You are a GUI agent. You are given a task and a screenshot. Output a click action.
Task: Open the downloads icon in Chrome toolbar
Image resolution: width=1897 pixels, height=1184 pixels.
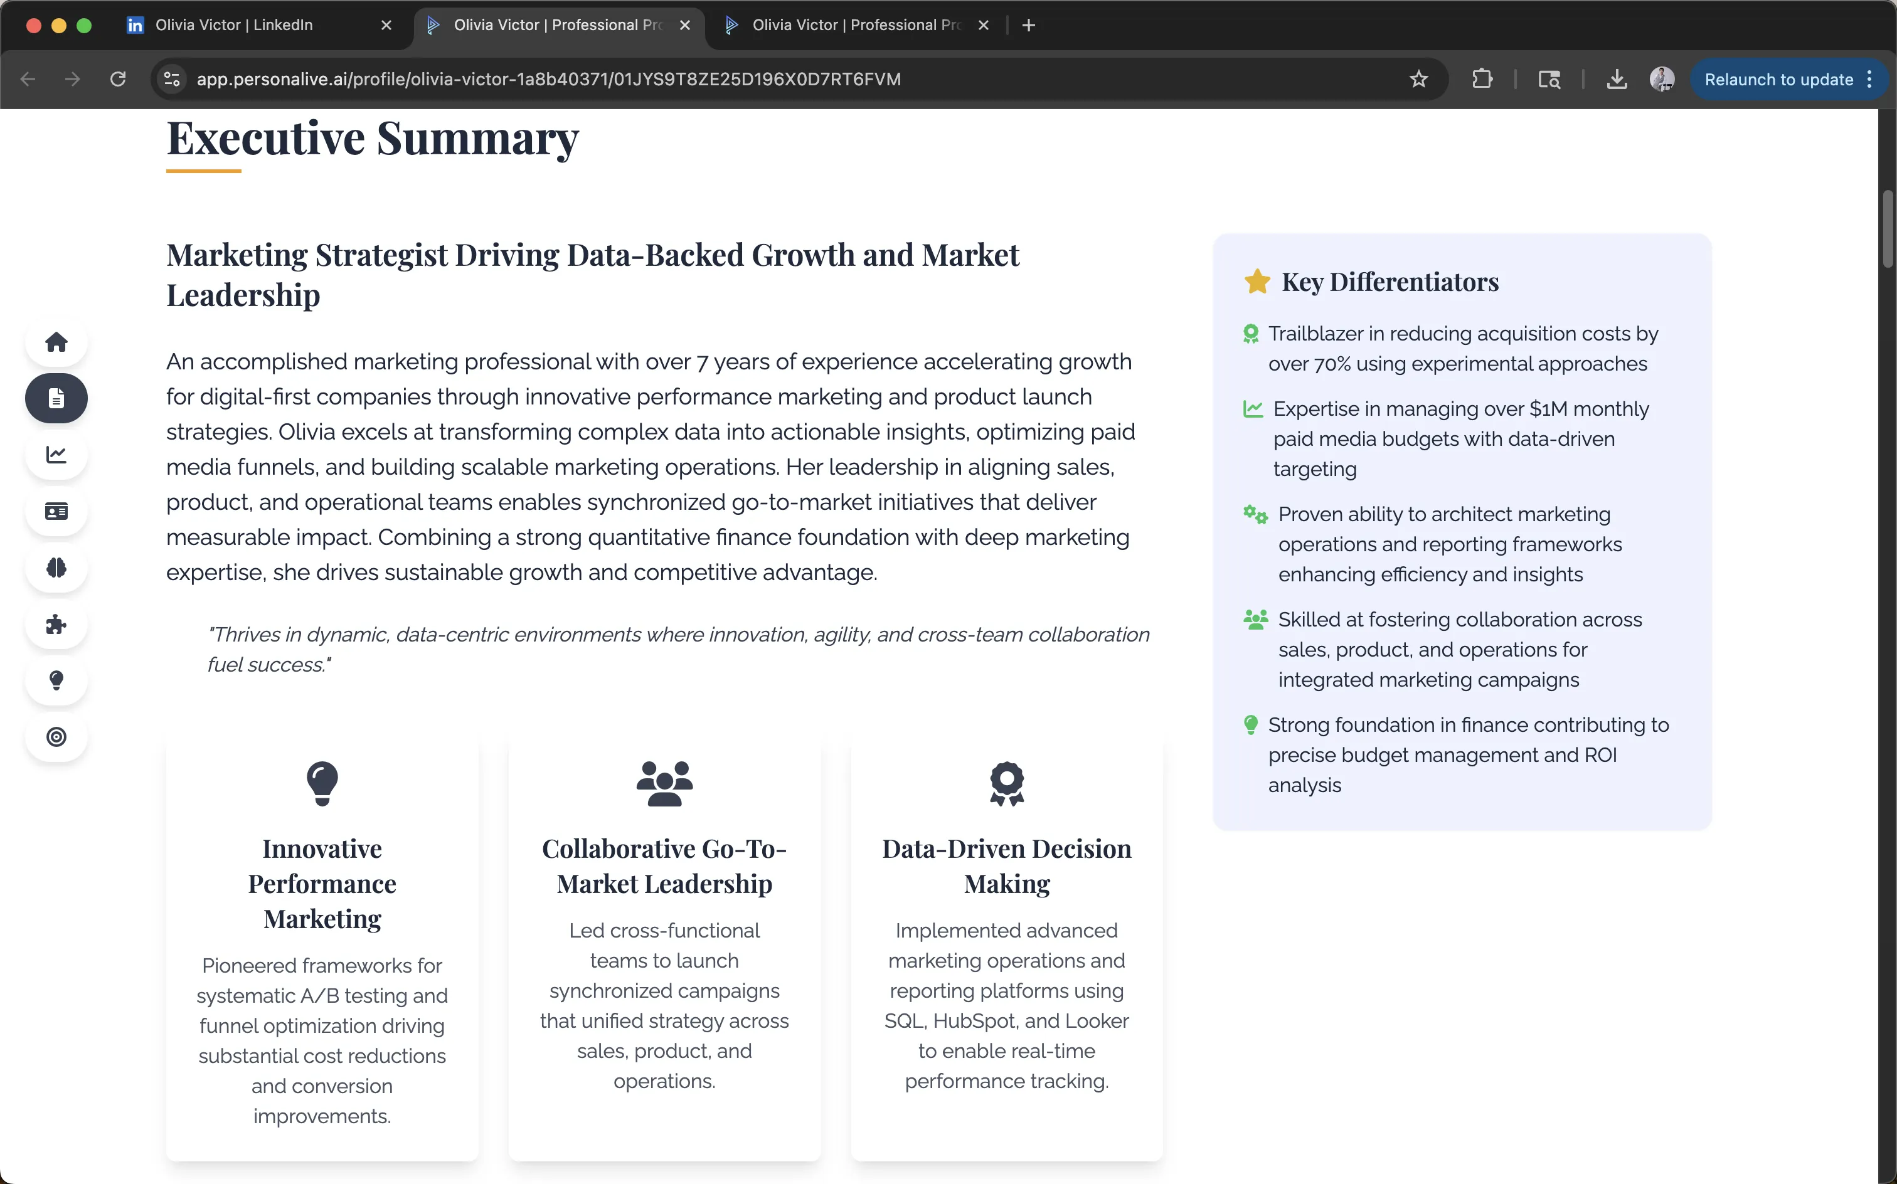(1617, 79)
